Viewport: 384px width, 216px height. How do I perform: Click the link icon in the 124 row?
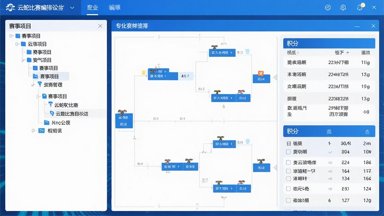330,189
